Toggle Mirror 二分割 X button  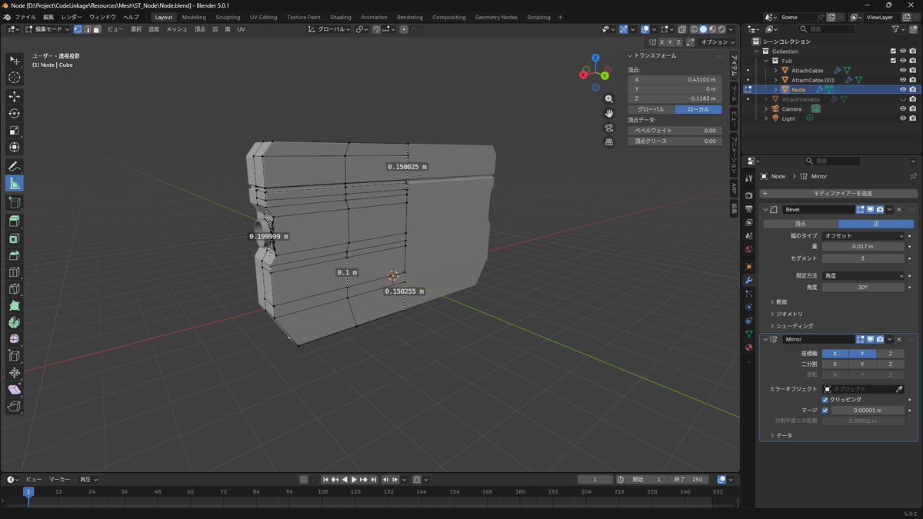click(x=835, y=364)
